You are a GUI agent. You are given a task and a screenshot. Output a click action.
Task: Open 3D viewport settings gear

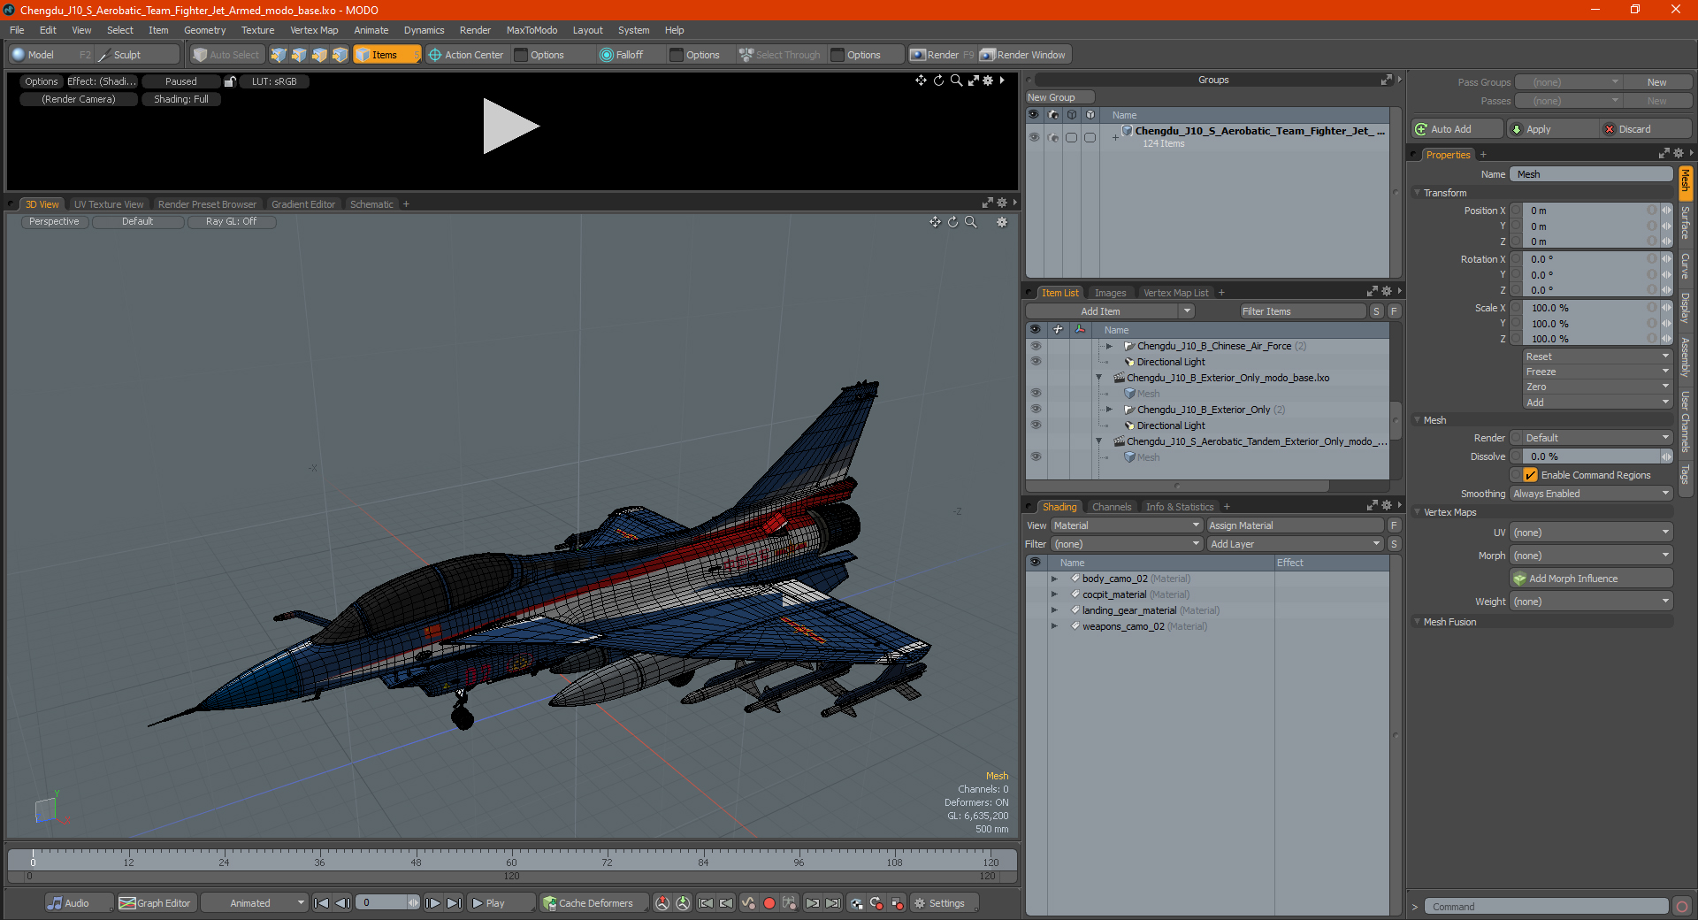coord(1002,222)
